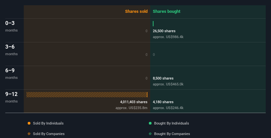271x138 pixels.
Task: Click the zero sold value in 3–6 months
Action: (147, 55)
